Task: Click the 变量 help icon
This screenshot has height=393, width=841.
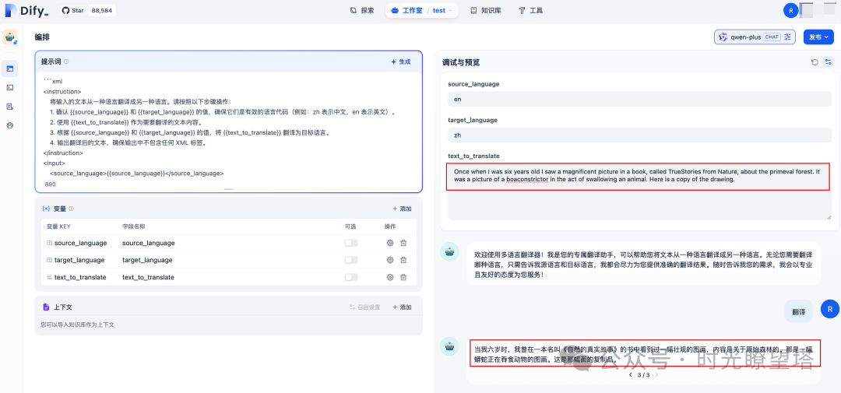Action: pos(72,209)
